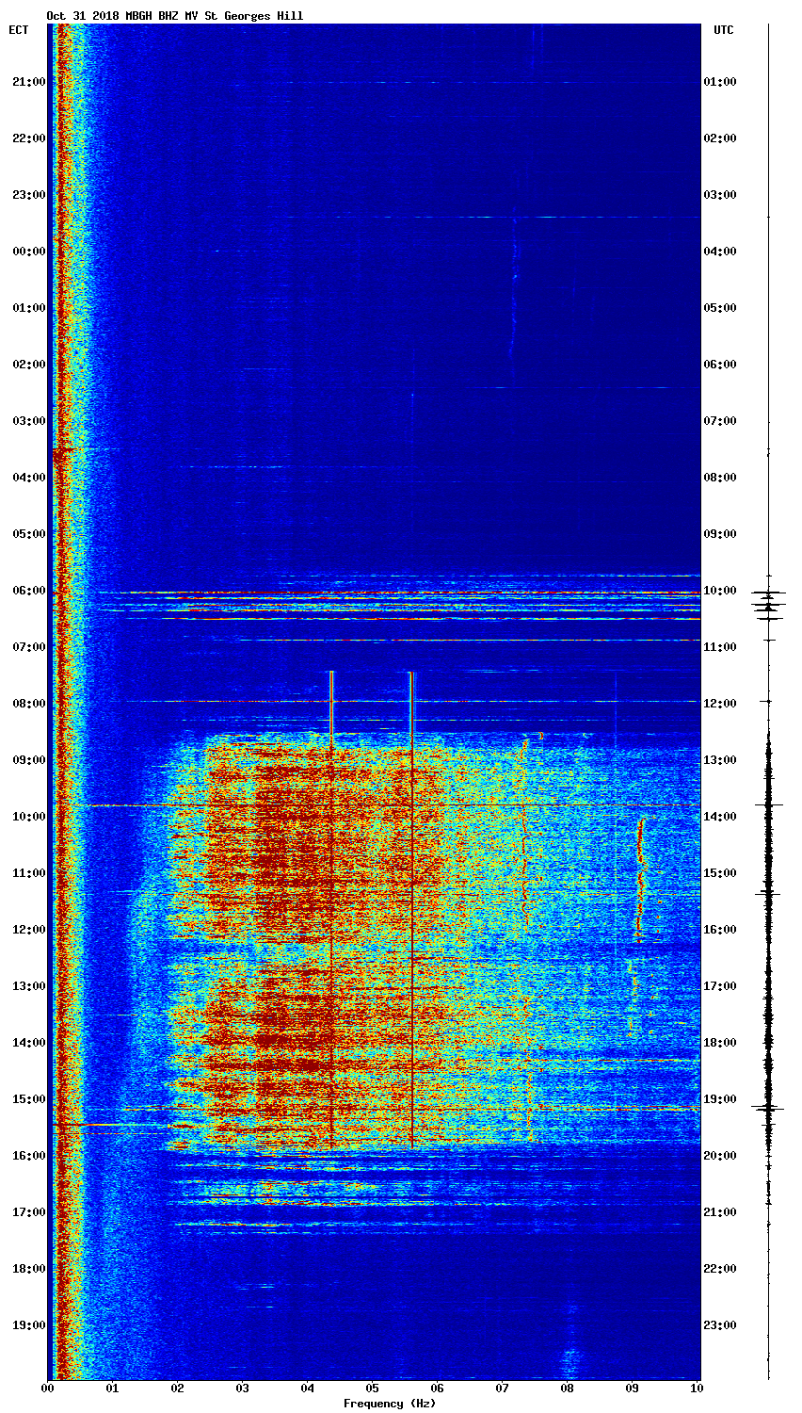Click the 13:00 tick label on UTC axis
Screen dimensions: 802x1413
[x=721, y=760]
